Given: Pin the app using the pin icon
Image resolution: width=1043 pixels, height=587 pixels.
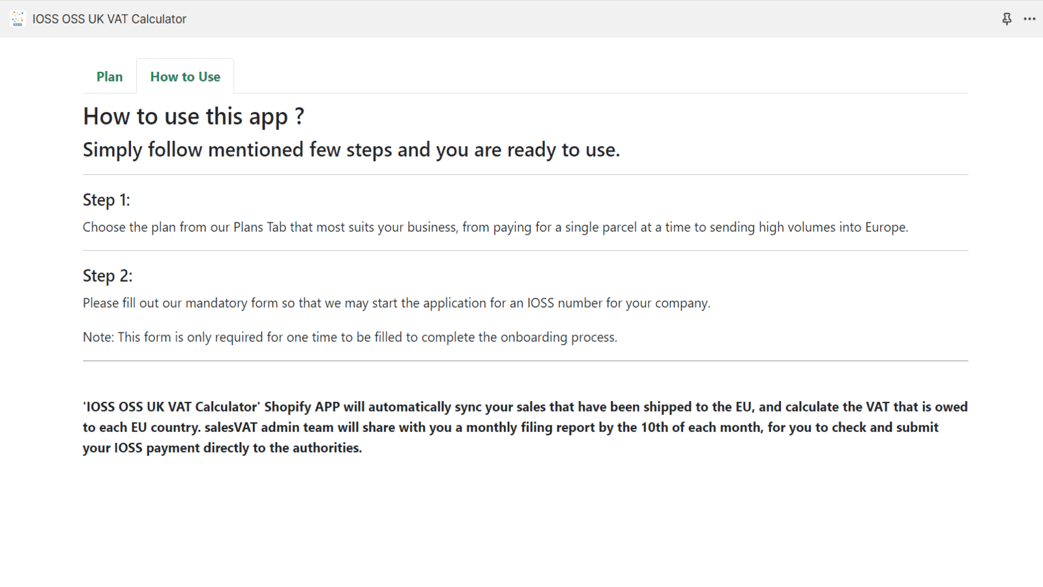Looking at the screenshot, I should pos(1006,19).
